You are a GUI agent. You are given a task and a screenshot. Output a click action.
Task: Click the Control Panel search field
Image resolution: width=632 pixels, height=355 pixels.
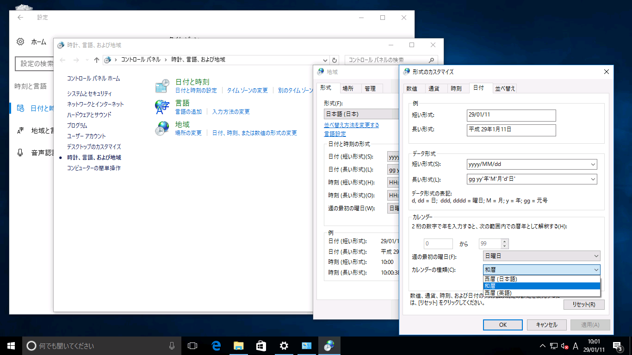click(391, 60)
